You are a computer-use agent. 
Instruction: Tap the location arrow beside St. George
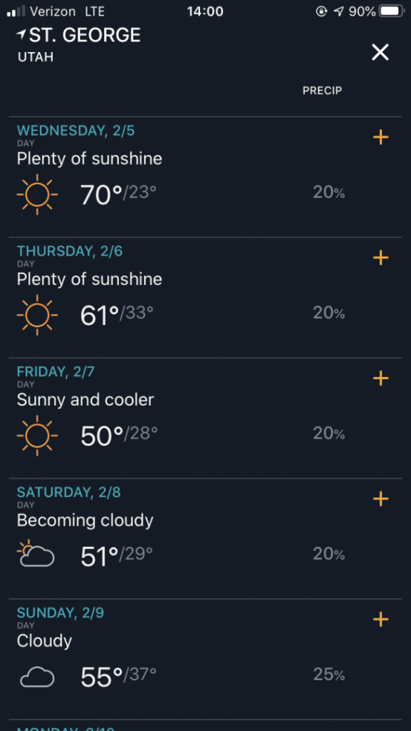click(x=21, y=34)
